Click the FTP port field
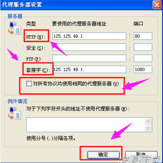Viewport: 163px width, 163px height. click(143, 58)
